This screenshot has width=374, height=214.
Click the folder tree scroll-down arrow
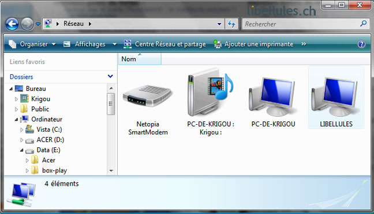111,170
